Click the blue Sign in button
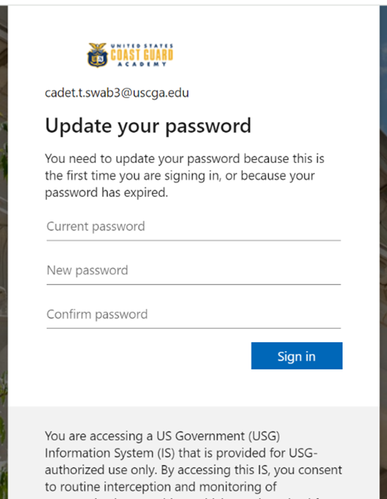The height and width of the screenshot is (499, 387). pyautogui.click(x=296, y=356)
